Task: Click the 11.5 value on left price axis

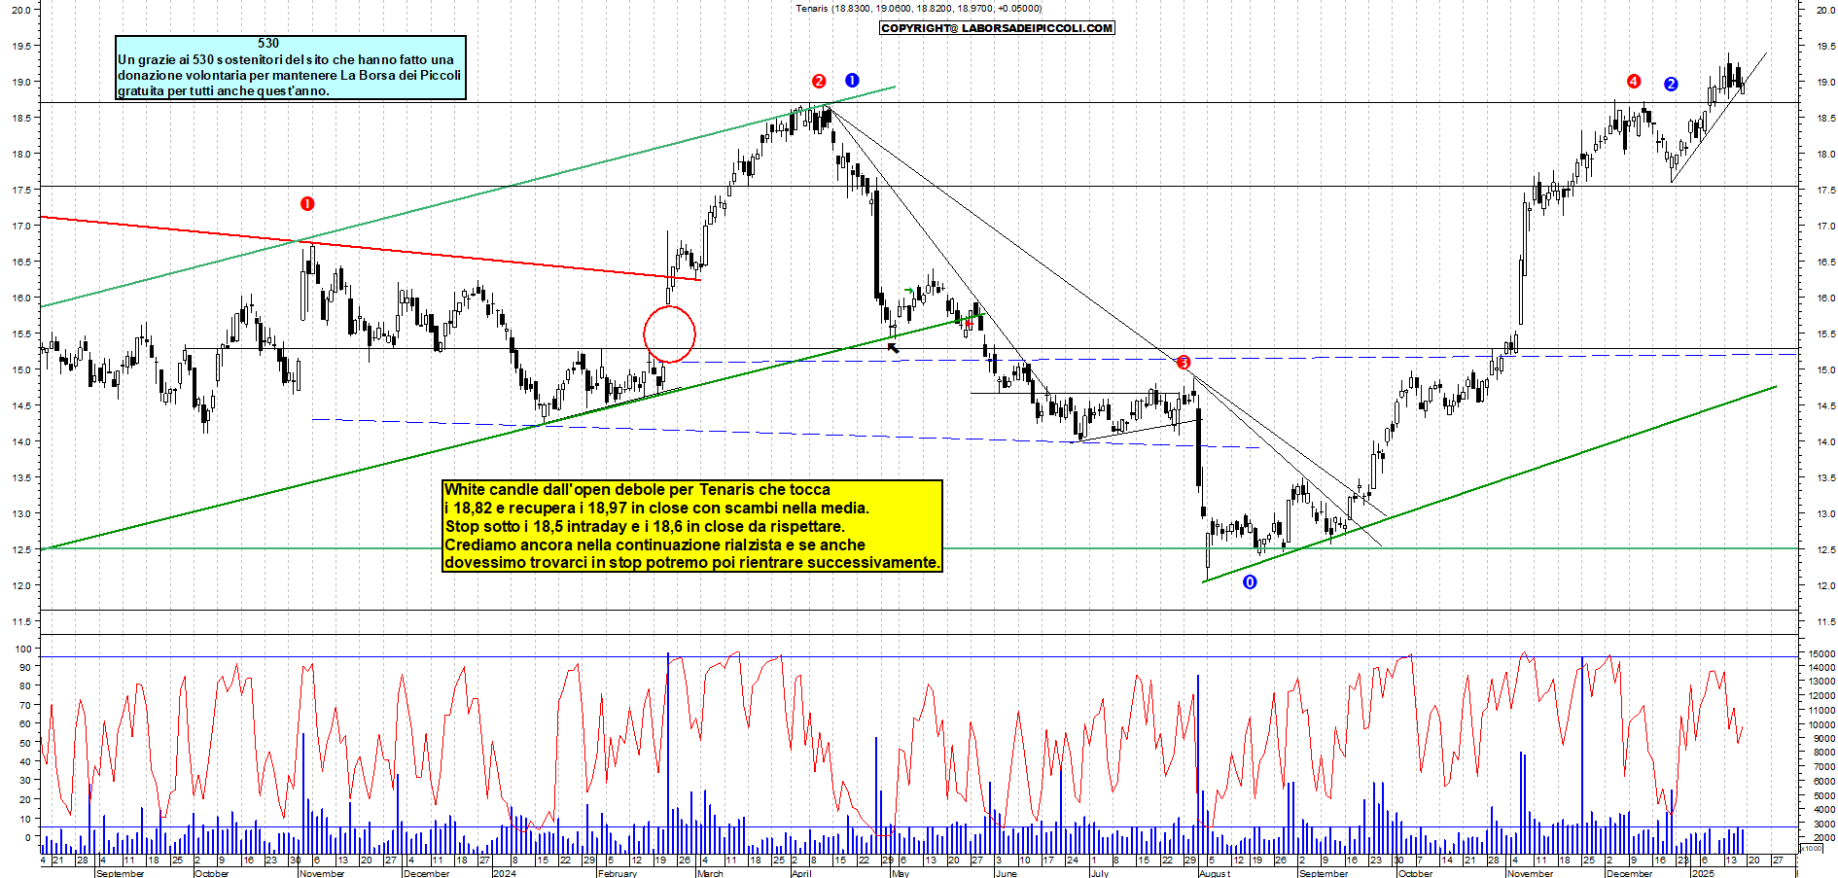Action: tap(22, 621)
